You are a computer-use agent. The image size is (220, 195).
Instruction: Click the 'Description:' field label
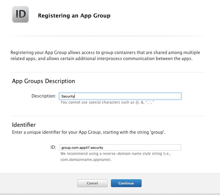pos(44,96)
